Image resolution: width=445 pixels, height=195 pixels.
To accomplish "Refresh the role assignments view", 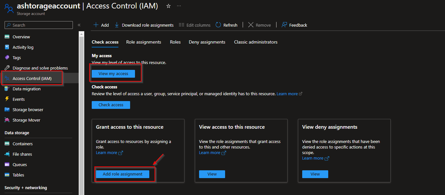I will tap(226, 25).
